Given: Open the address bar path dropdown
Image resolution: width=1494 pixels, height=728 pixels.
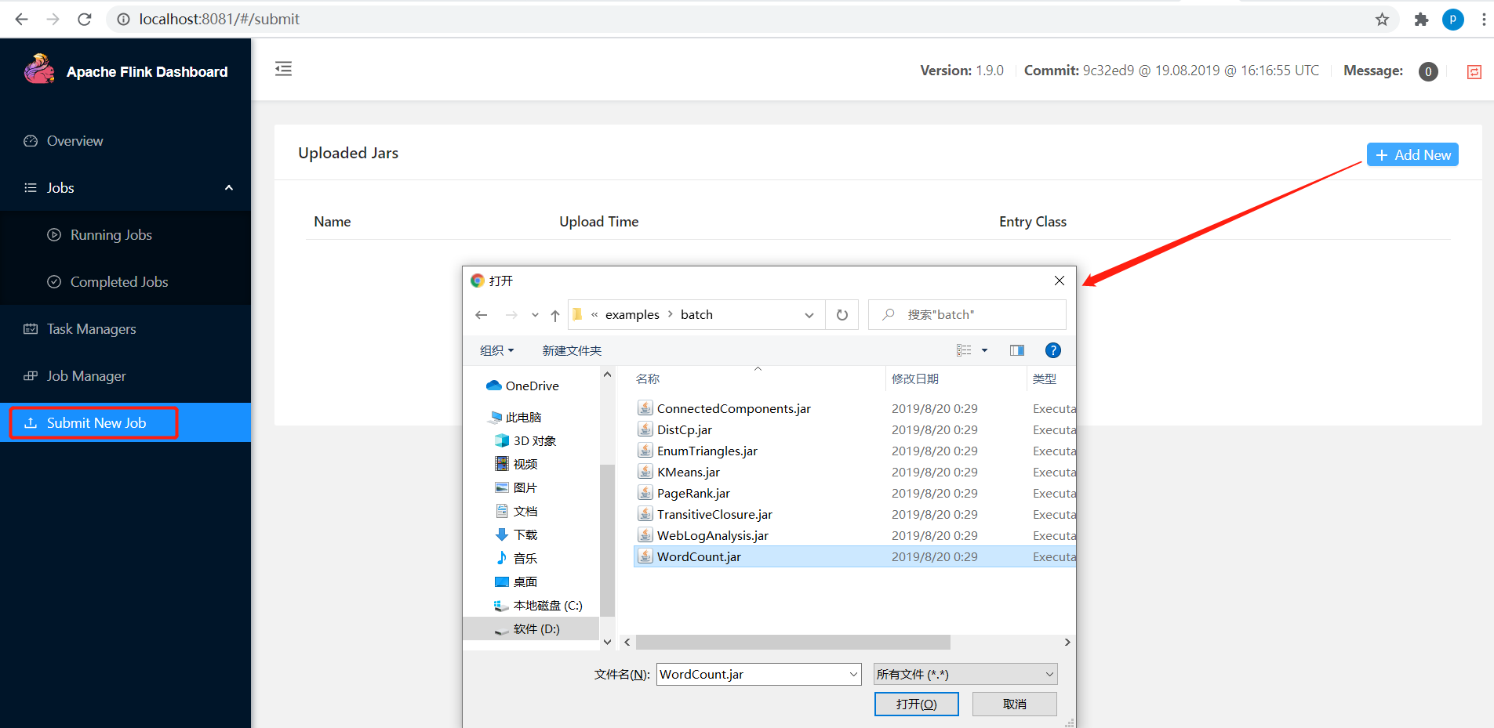Looking at the screenshot, I should tap(809, 314).
